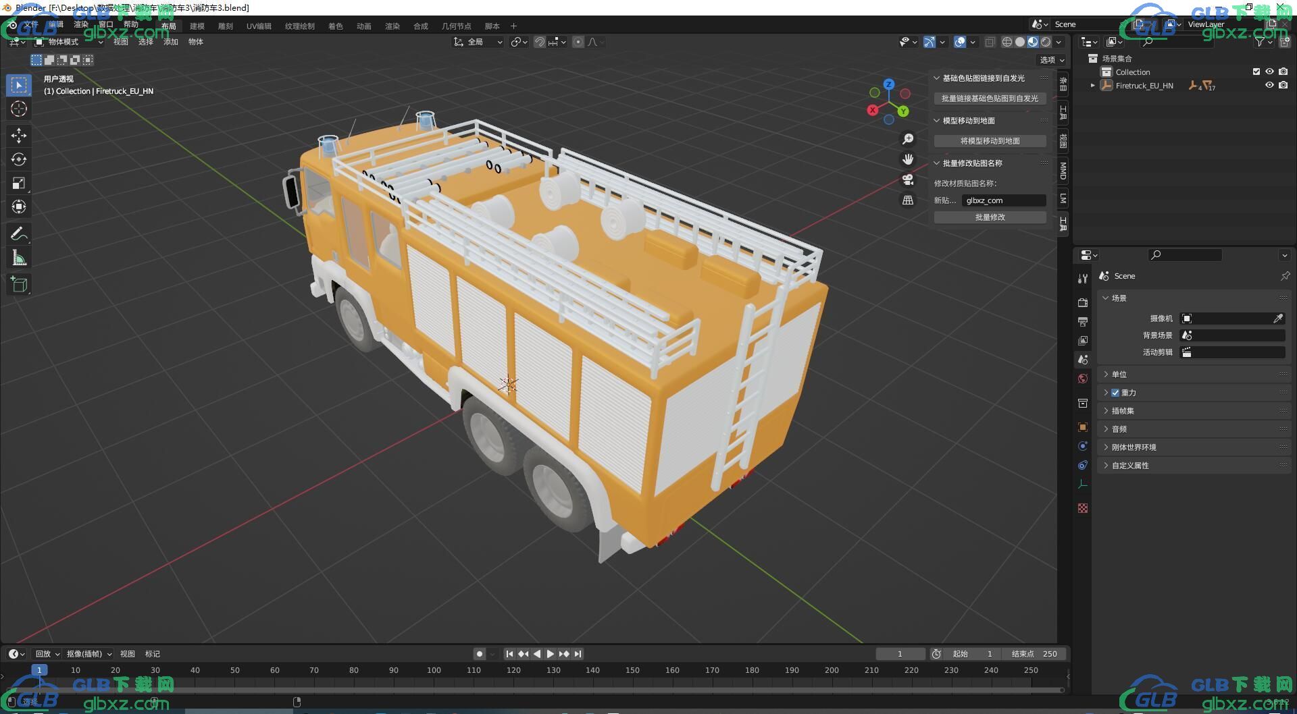Click the glbxz_com texture name field
Screen dimensions: 1297x714
coord(1004,200)
